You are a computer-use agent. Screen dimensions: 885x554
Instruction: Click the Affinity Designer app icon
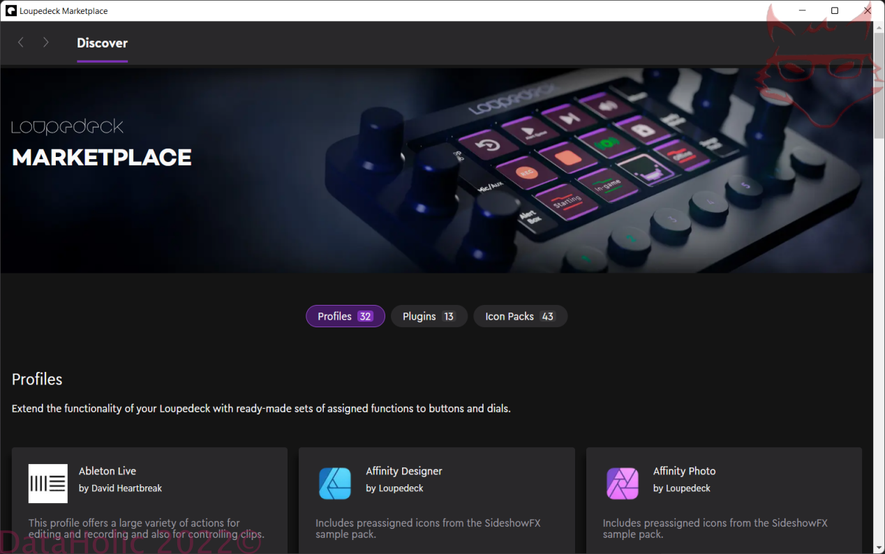pos(335,484)
